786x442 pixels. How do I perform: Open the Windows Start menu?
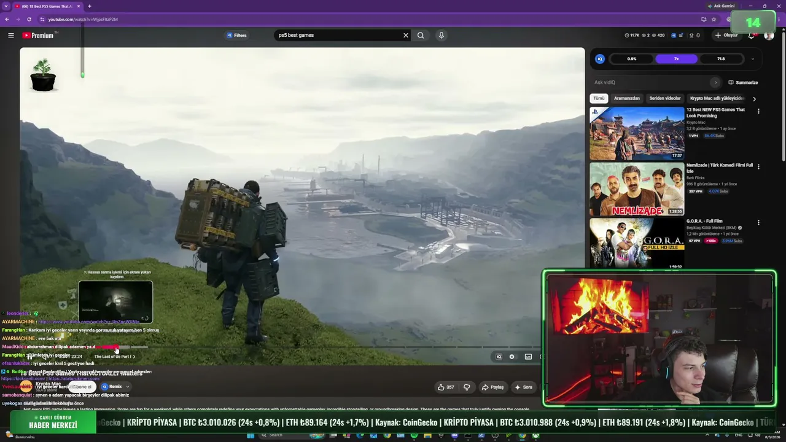(x=251, y=436)
